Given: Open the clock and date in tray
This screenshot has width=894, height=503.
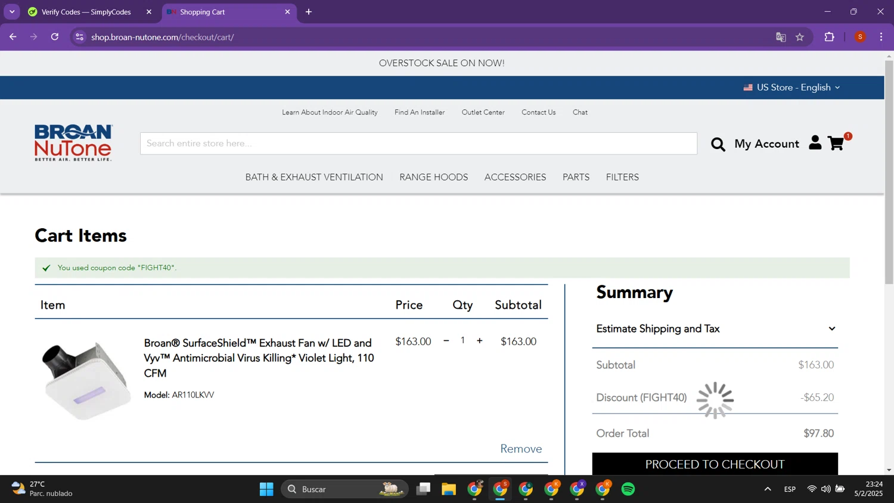Looking at the screenshot, I should pyautogui.click(x=868, y=489).
